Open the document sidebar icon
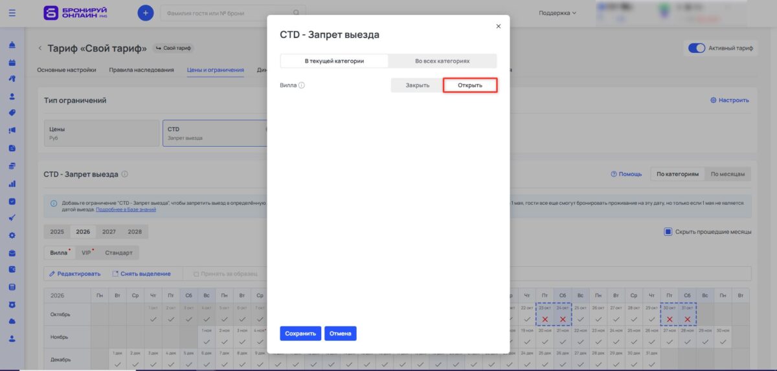 (x=12, y=148)
